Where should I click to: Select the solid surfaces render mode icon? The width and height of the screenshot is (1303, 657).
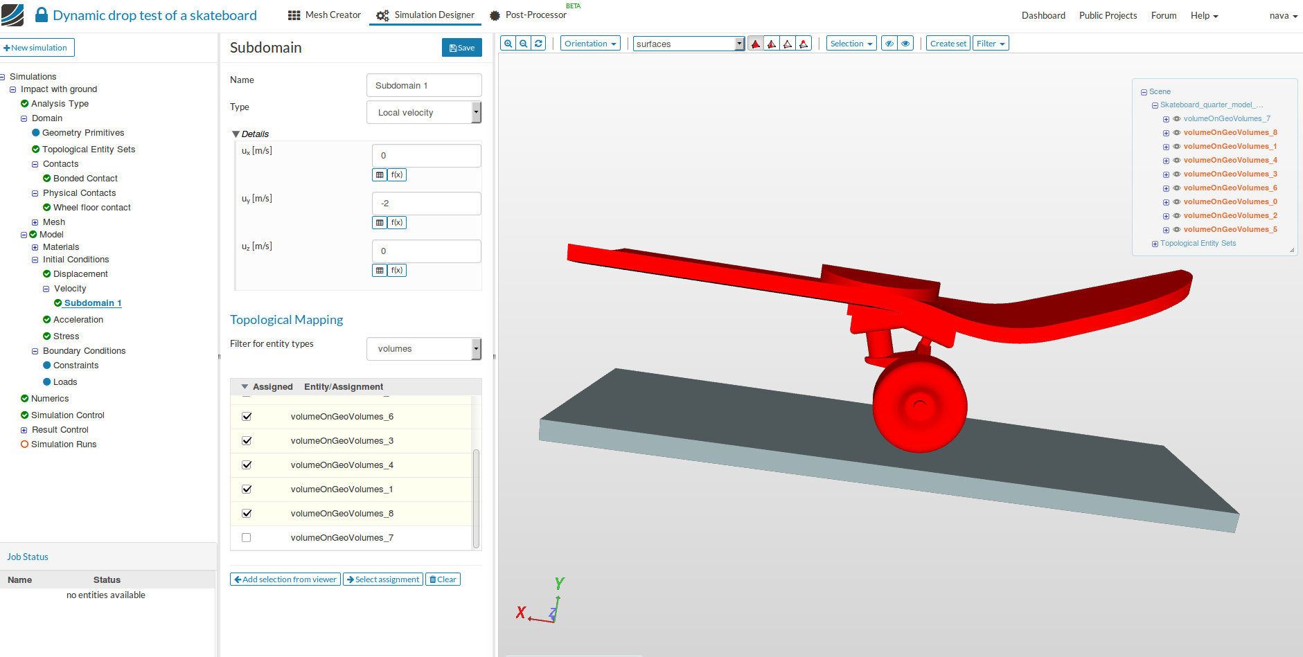pyautogui.click(x=756, y=44)
